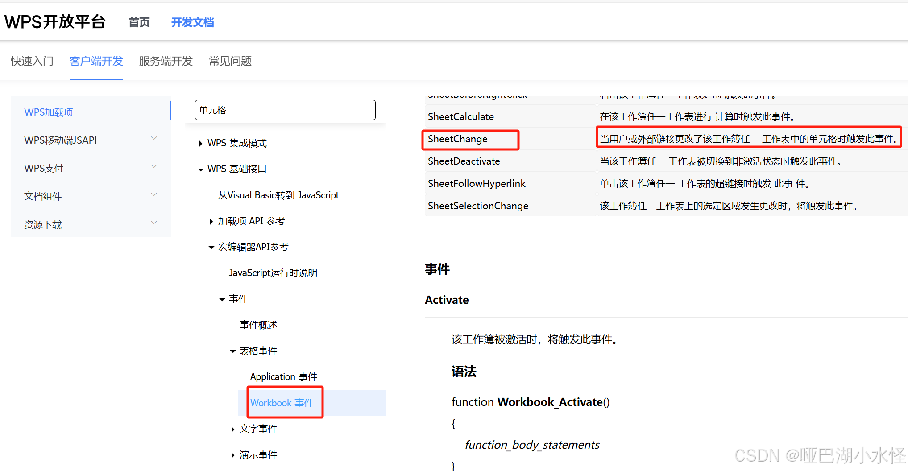
Task: Expand the 演示事件 tree arrow
Action: (232, 455)
